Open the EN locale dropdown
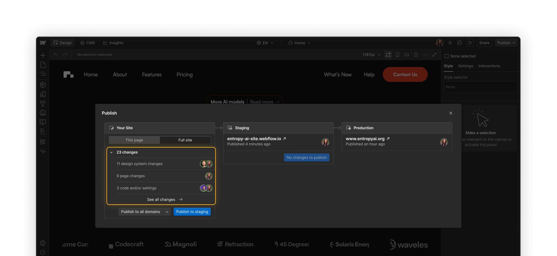This screenshot has width=557, height=256. tap(265, 43)
